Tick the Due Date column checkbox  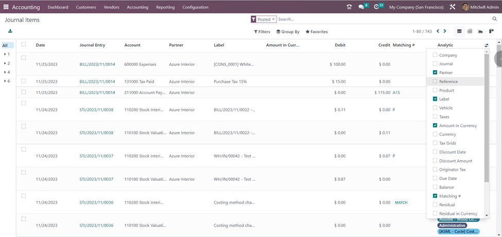pos(435,178)
